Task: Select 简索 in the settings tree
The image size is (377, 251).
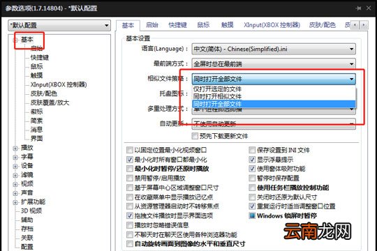Action: click(36, 121)
